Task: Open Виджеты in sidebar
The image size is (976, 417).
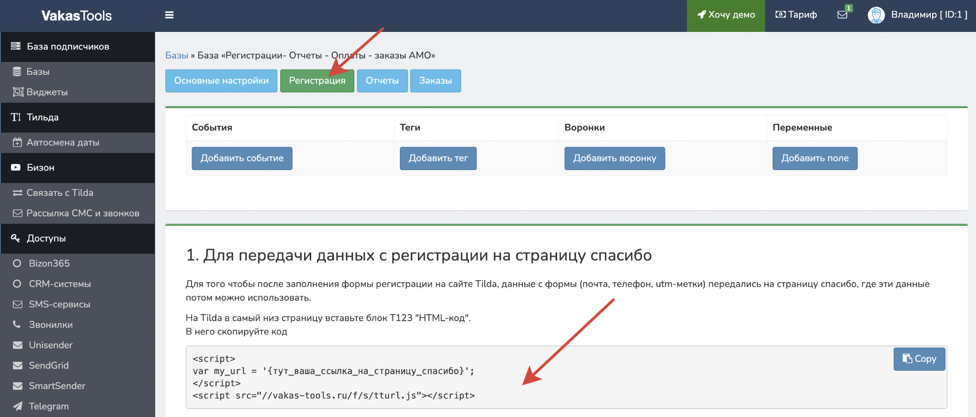Action: (47, 92)
